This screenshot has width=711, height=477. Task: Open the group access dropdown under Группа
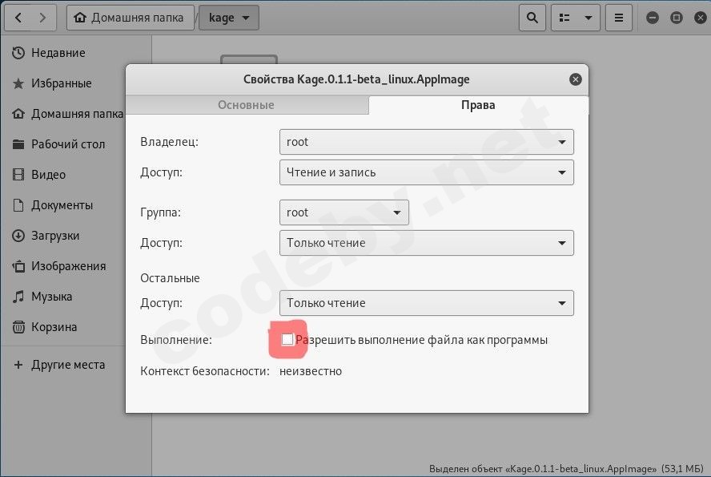click(426, 243)
